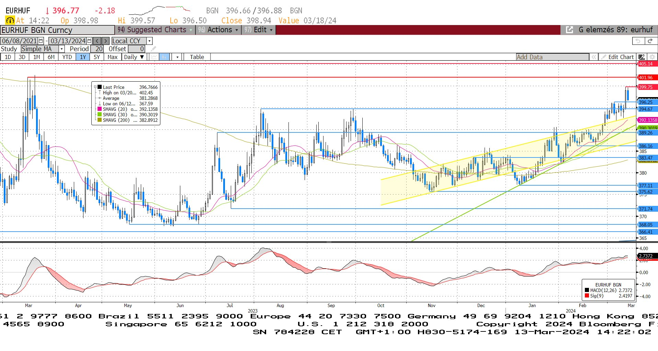Open the chart style options arrow
This screenshot has width=658, height=351.
(177, 57)
